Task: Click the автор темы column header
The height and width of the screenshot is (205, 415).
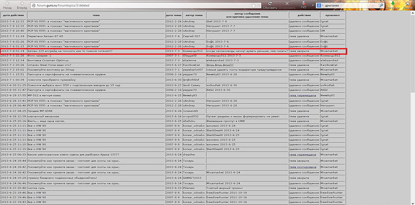Action: click(x=193, y=15)
